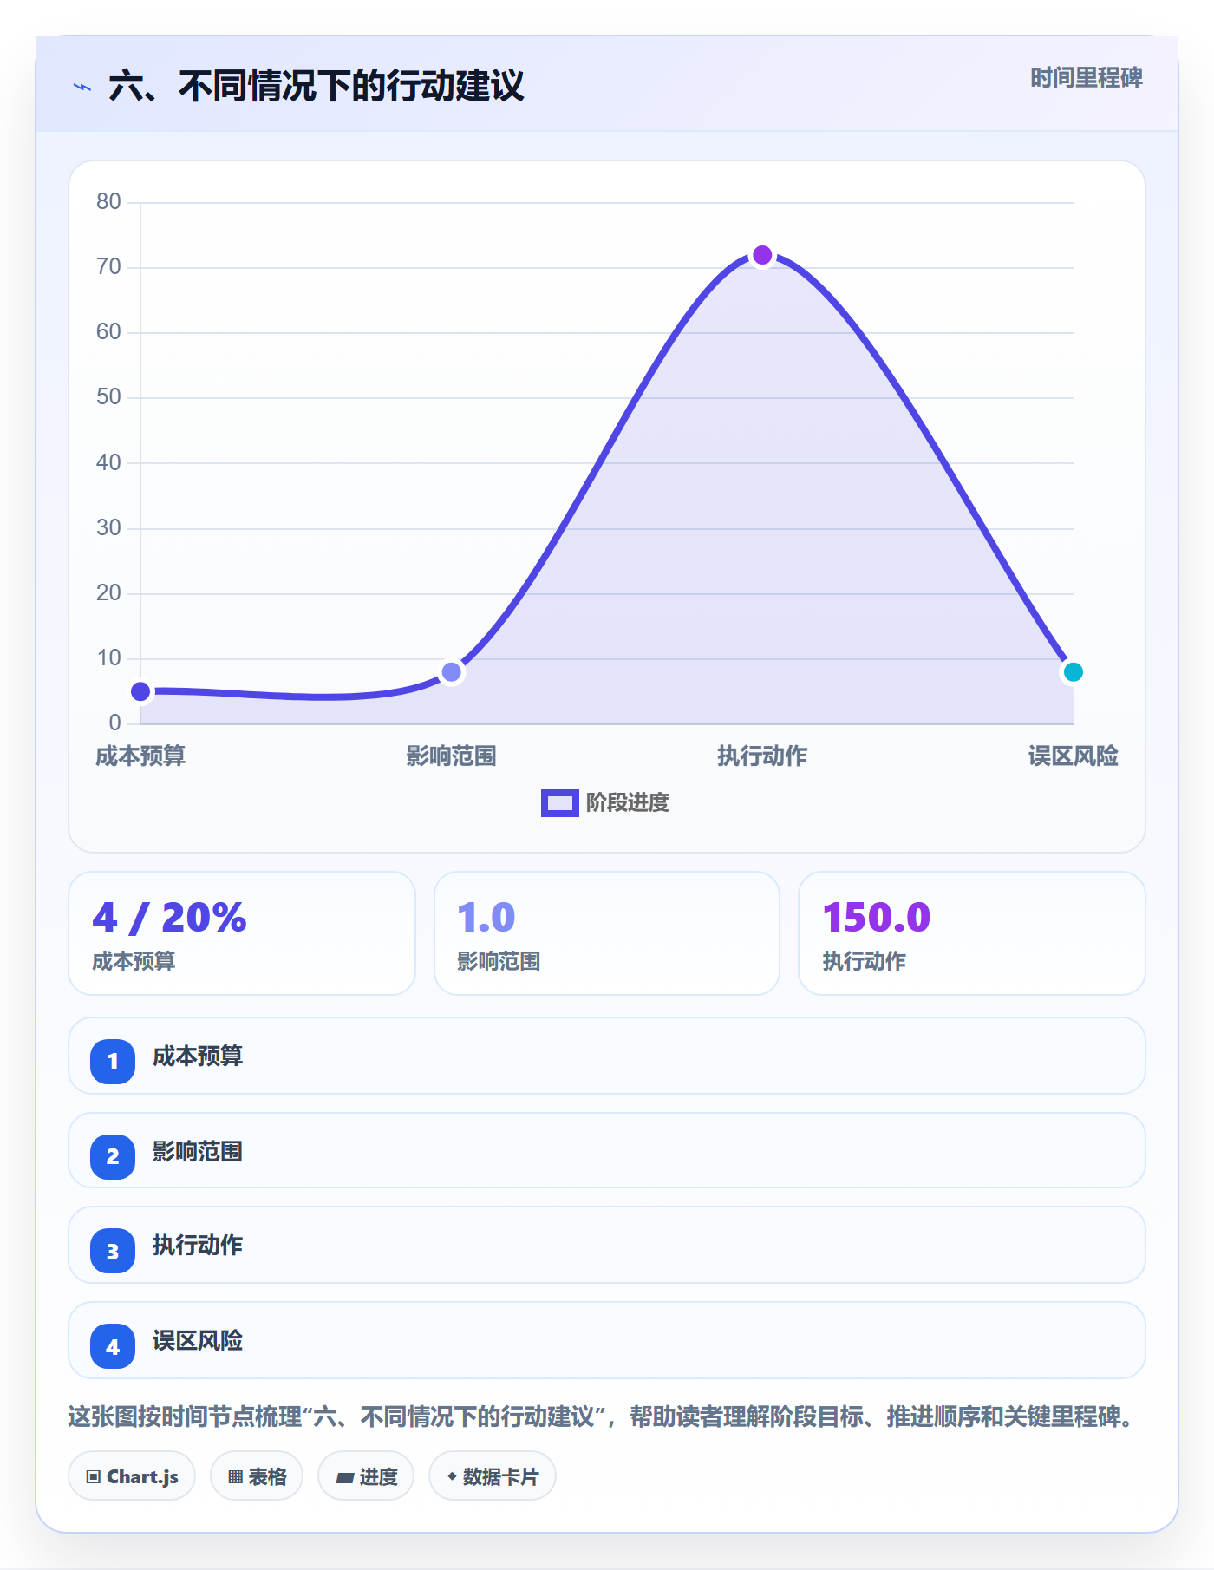Click the number 3 badge beside 执行动作
This screenshot has height=1570, width=1214.
[113, 1251]
